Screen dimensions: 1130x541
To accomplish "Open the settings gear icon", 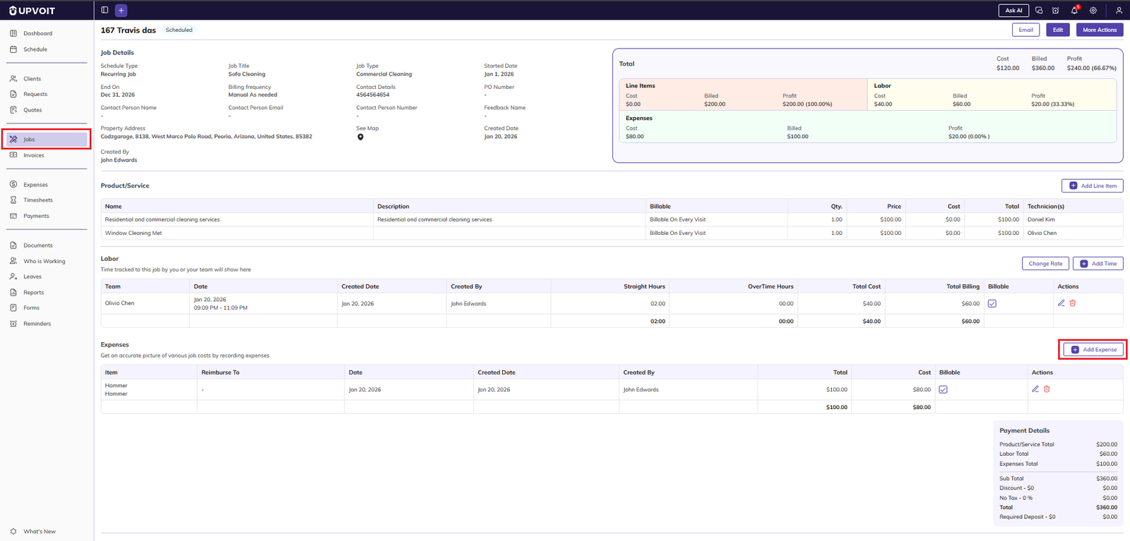I will pyautogui.click(x=1093, y=11).
